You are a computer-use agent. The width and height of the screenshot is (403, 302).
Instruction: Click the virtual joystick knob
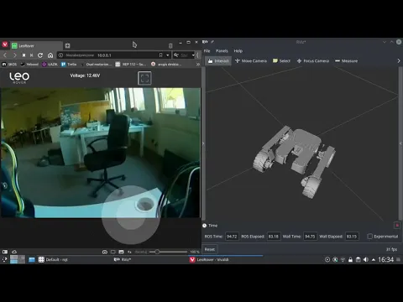click(131, 215)
